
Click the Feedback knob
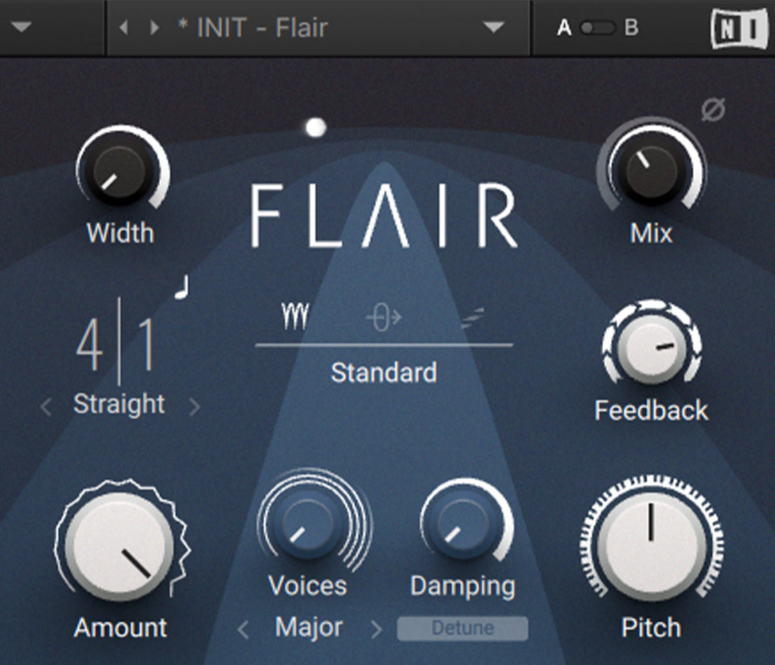tap(651, 348)
